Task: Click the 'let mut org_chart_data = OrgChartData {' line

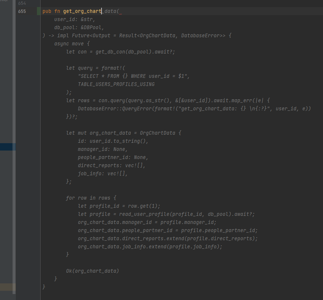Action: tap(124, 133)
